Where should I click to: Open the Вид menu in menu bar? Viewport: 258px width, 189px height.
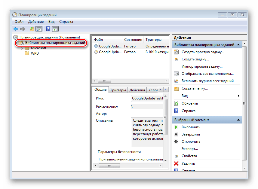click(51, 22)
